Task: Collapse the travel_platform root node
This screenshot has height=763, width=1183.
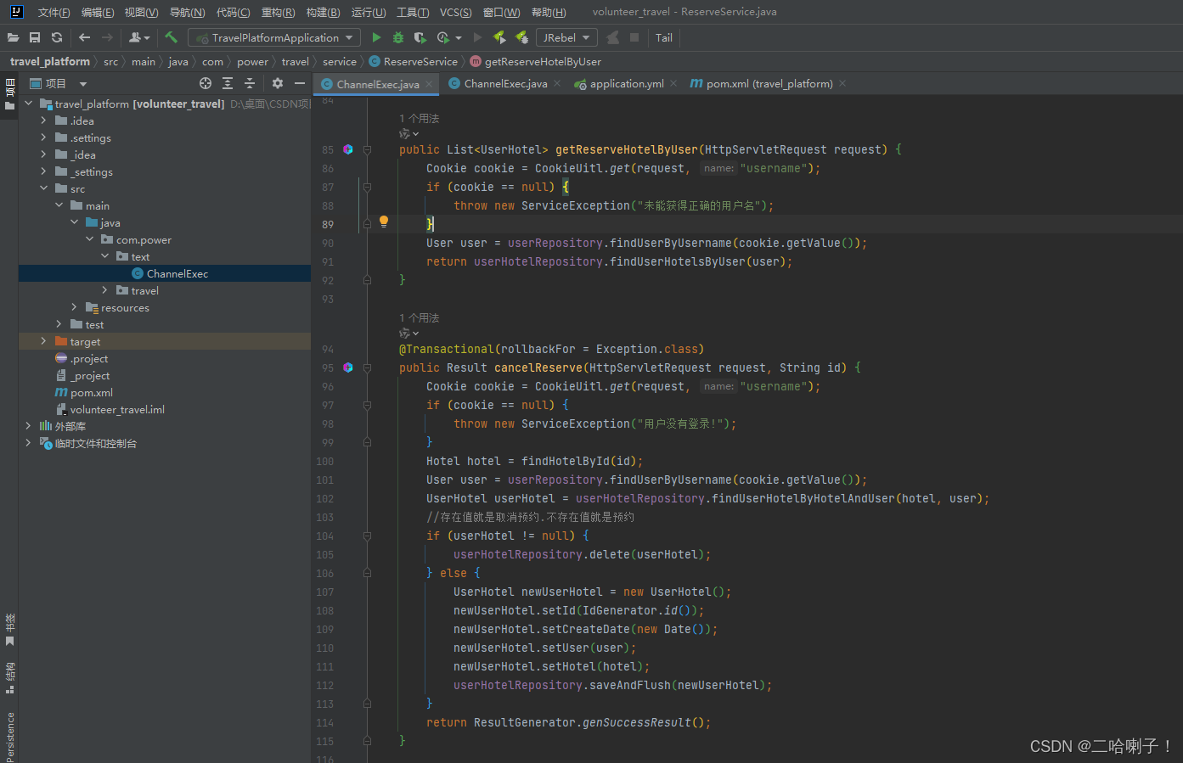Action: [x=28, y=104]
